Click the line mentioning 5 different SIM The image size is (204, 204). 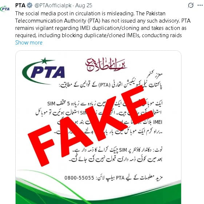coord(105,103)
